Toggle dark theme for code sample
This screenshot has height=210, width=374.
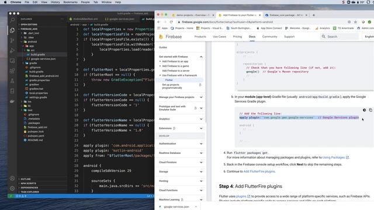pyautogui.click(x=364, y=110)
